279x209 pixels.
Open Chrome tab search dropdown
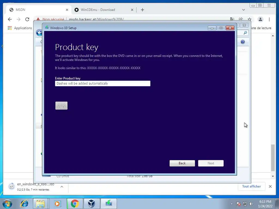coord(243,10)
